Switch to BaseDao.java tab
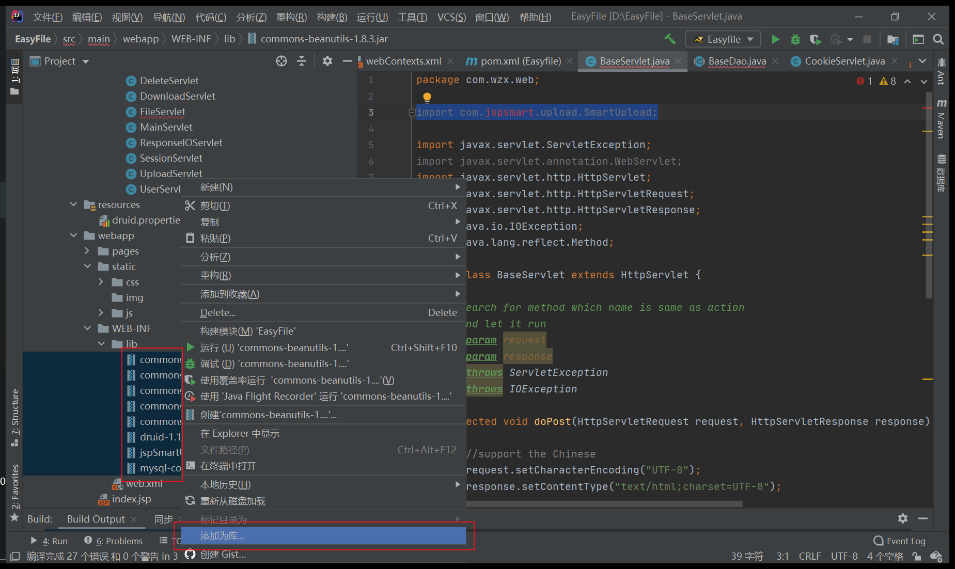955x569 pixels. [737, 61]
